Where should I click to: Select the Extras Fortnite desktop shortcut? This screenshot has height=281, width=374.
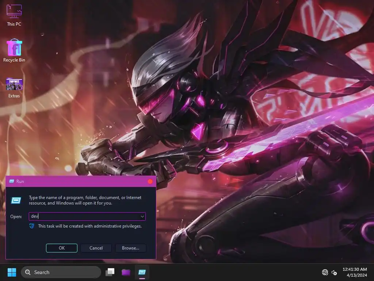pyautogui.click(x=14, y=88)
